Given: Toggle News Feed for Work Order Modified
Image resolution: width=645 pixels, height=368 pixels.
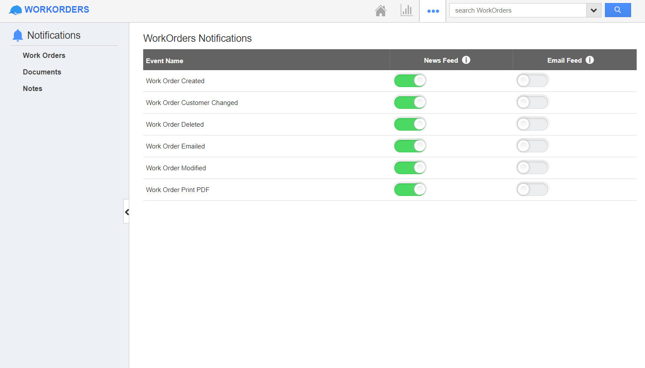Looking at the screenshot, I should click(x=410, y=167).
